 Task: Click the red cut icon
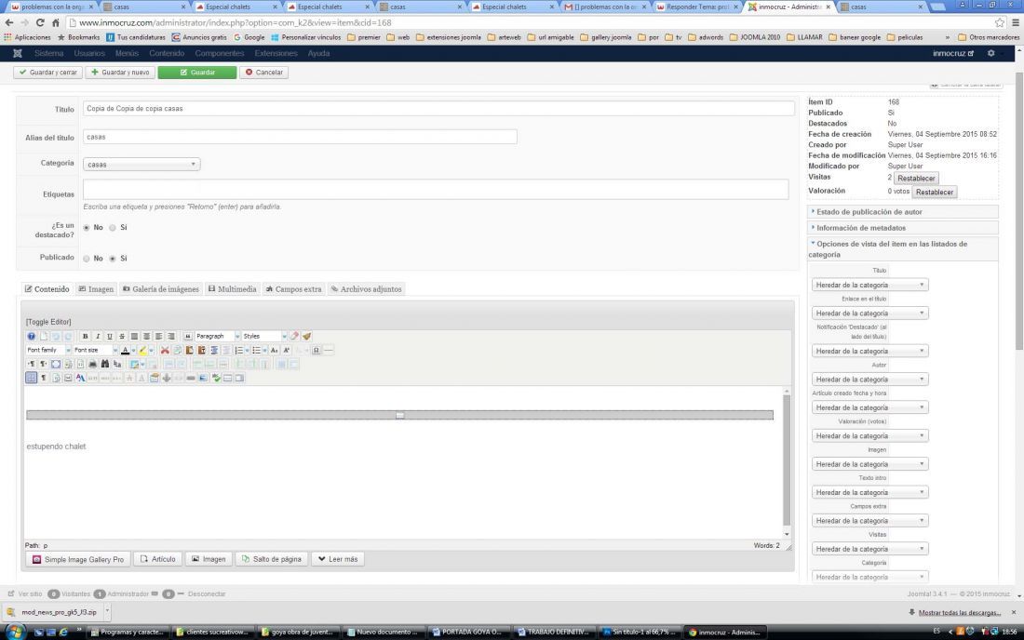(x=165, y=351)
